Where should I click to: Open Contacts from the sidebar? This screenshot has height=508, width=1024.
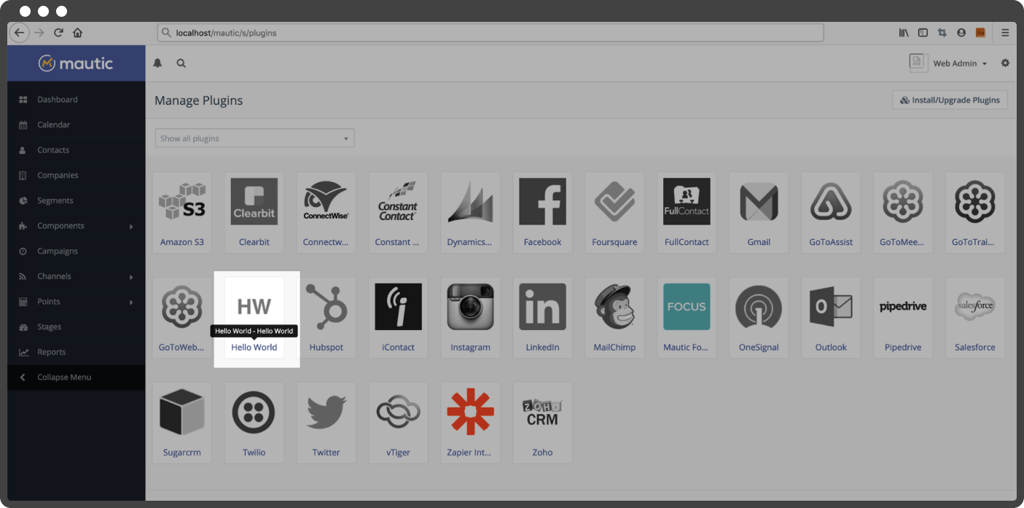click(x=77, y=150)
